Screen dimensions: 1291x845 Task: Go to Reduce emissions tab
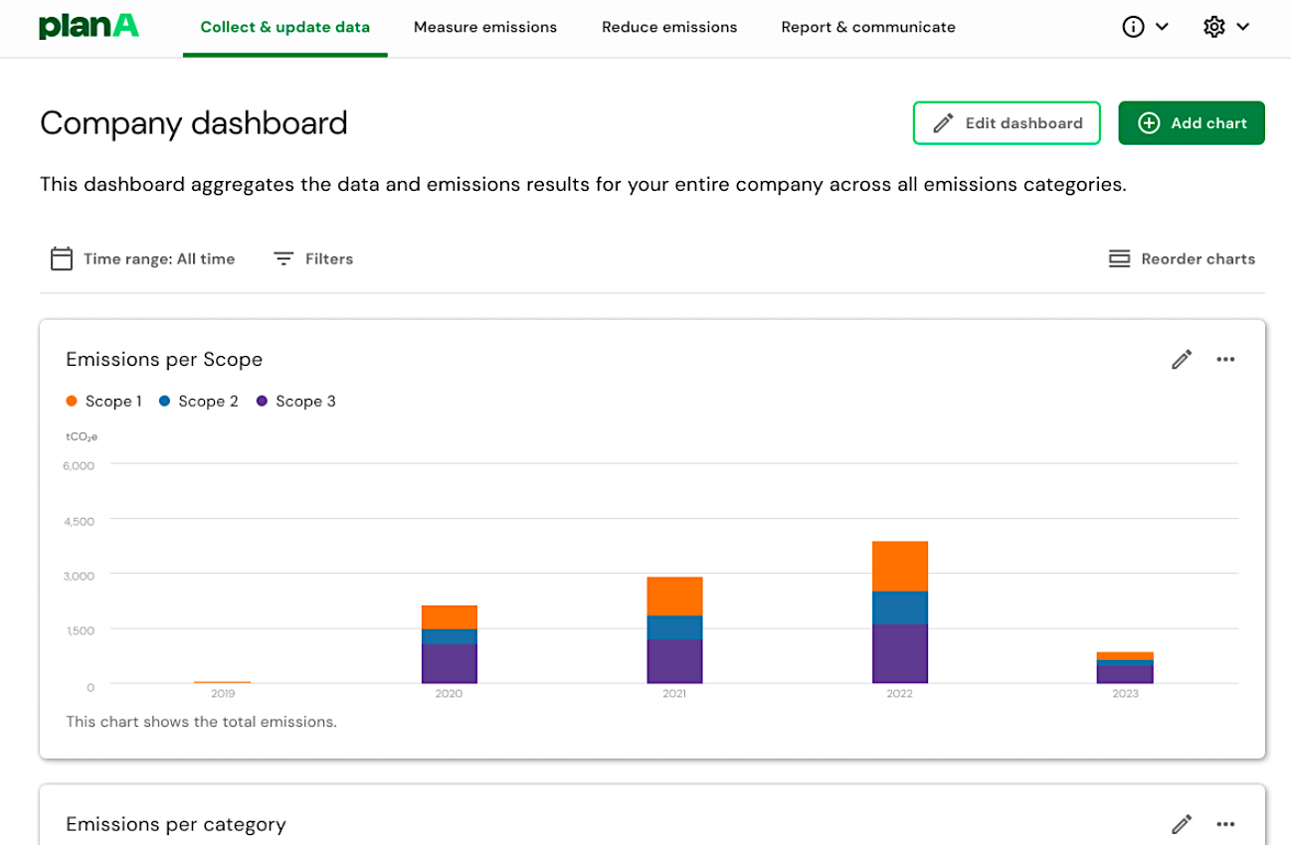[669, 28]
